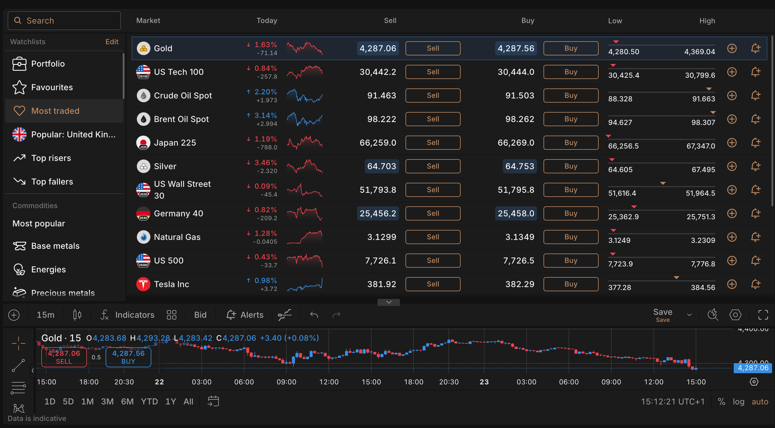
Task: Select All time range
Action: click(188, 402)
